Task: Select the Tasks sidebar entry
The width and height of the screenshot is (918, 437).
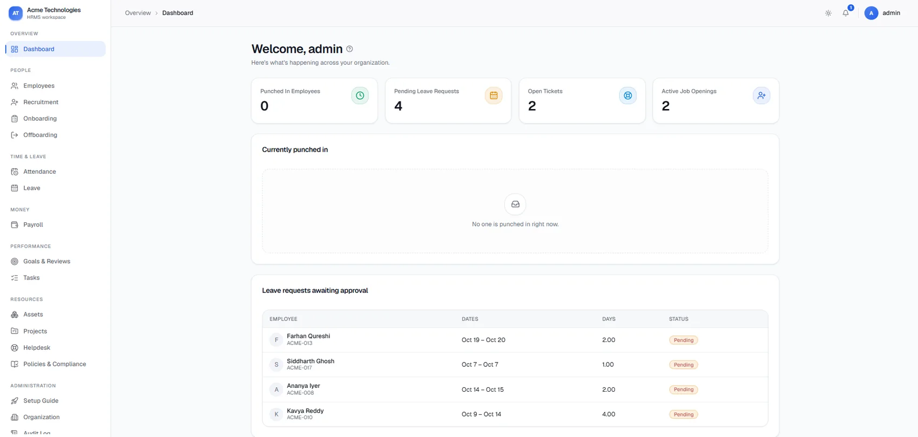Action: pos(56,278)
